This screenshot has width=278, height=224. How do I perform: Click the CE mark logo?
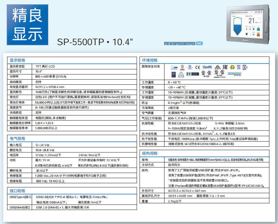[198, 67]
